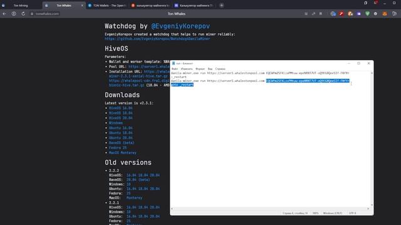Click the site lock icon in address bar
This screenshot has height=225, width=401.
32,14
